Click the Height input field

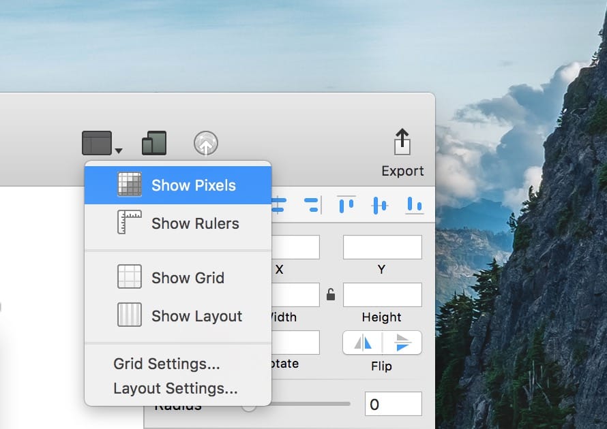click(x=383, y=295)
